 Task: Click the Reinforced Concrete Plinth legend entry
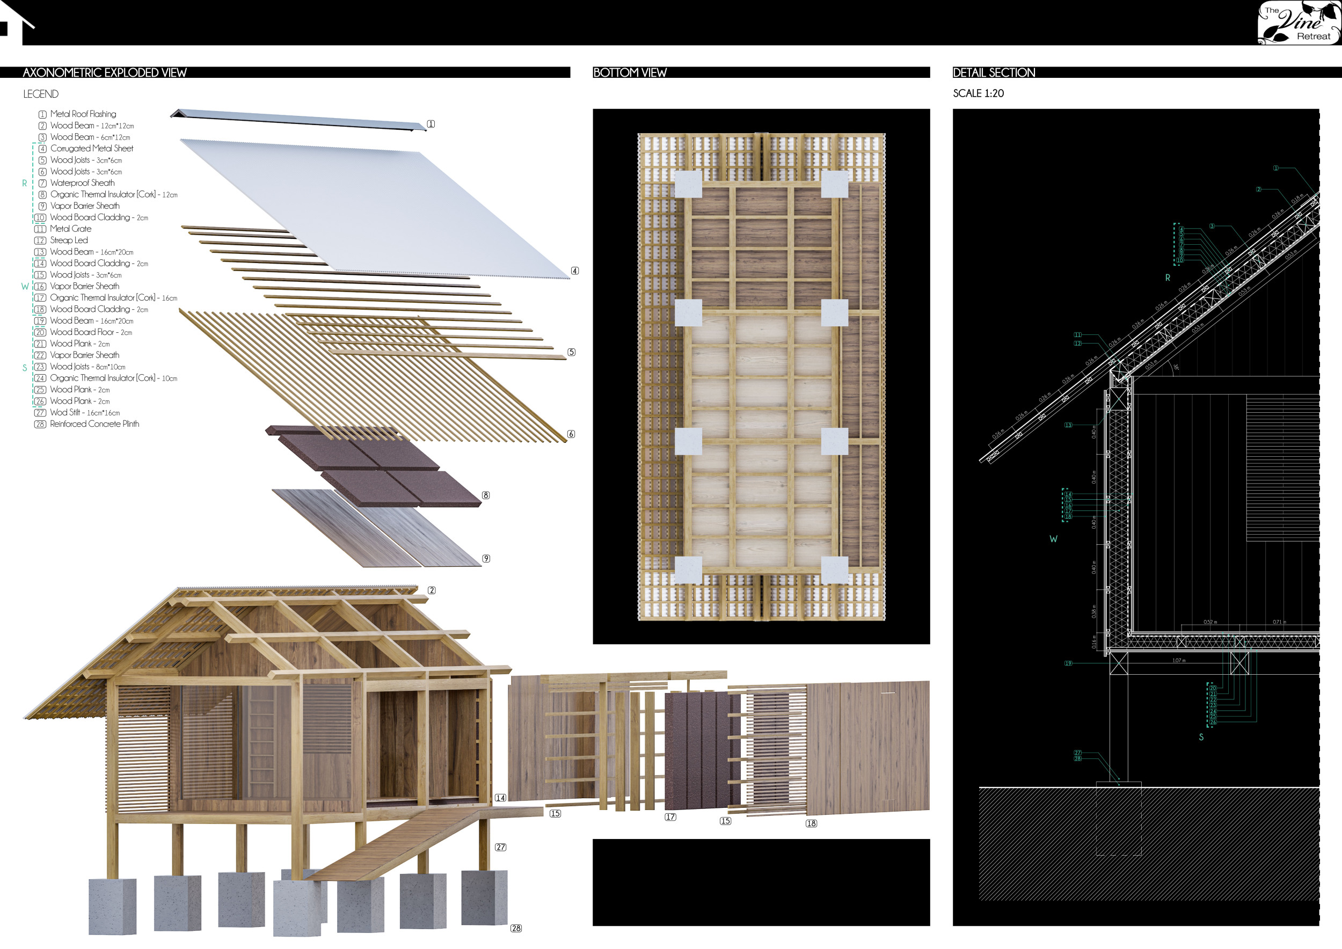(94, 424)
